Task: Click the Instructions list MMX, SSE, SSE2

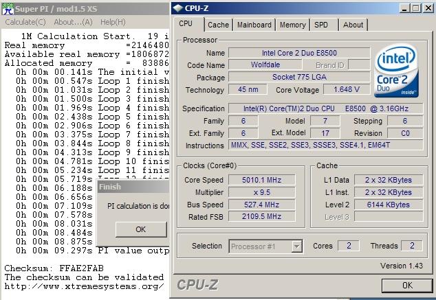Action: [x=325, y=145]
